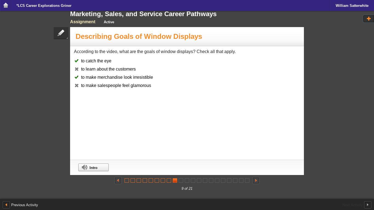The image size is (374, 210).
Task: Jump to question 19 in the progress strip
Action: (x=235, y=180)
